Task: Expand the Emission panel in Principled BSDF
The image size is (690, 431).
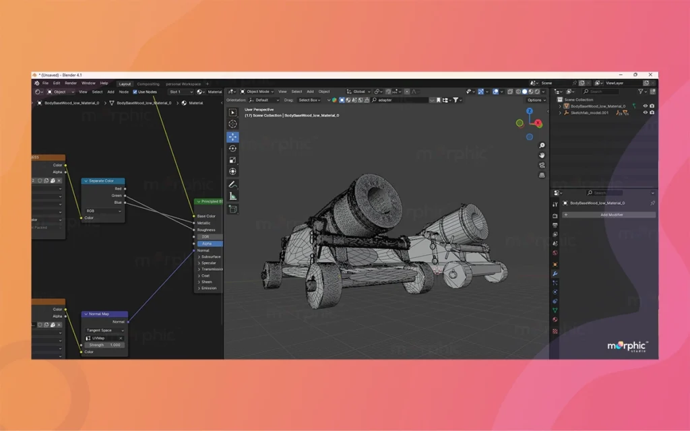Action: tap(199, 288)
